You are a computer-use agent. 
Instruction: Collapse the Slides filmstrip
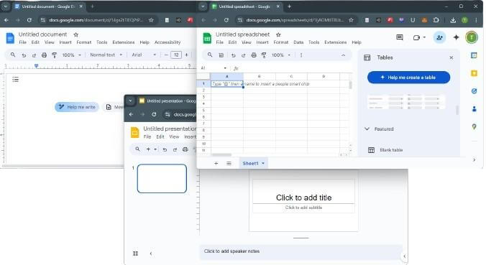[151, 254]
